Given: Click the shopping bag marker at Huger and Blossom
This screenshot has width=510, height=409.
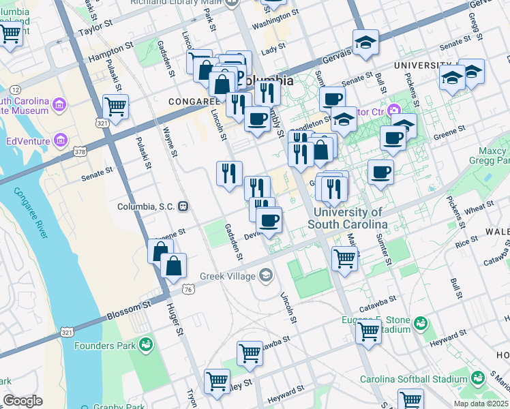Looking at the screenshot, I should (173, 268).
